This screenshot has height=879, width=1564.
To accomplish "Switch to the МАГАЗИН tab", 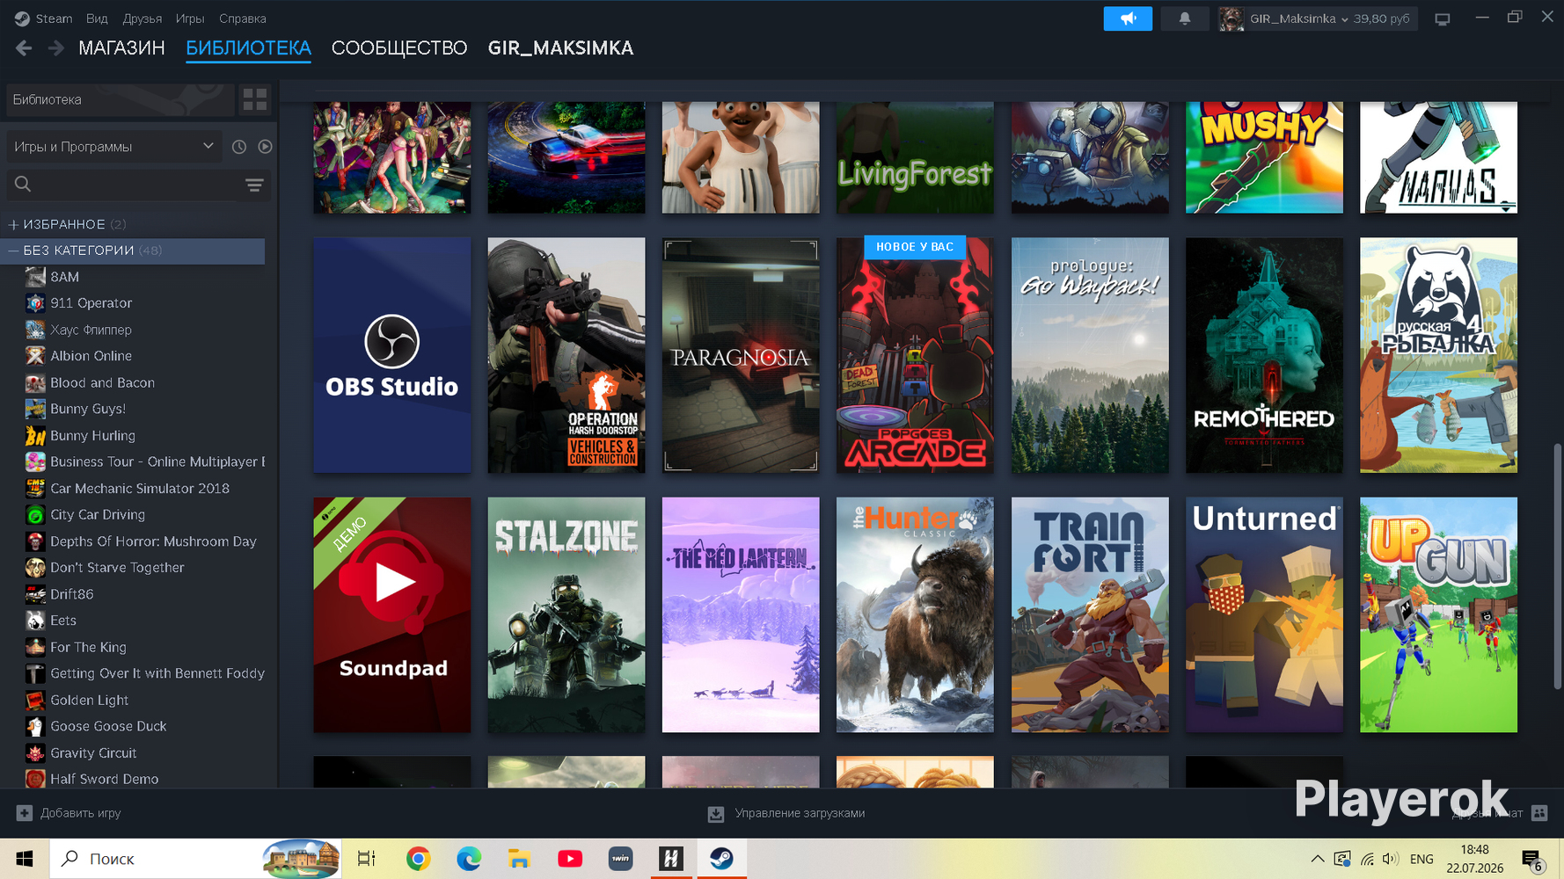I will tap(121, 48).
